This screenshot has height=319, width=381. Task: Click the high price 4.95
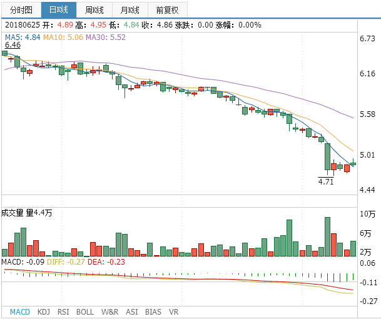tap(98, 25)
